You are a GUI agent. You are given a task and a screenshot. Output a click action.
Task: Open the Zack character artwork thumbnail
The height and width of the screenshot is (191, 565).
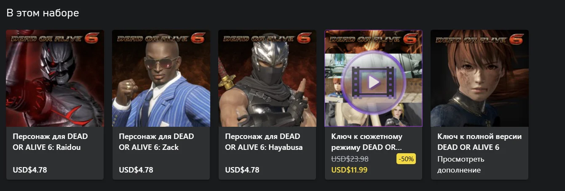tap(161, 78)
